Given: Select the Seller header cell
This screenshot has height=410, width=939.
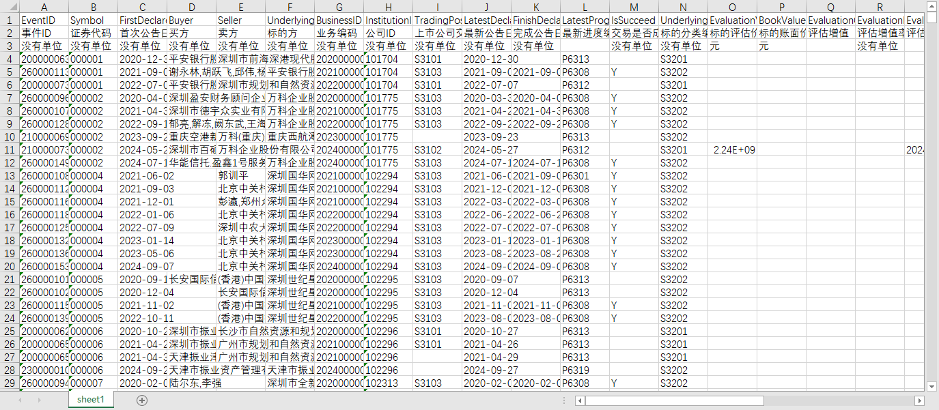Looking at the screenshot, I should coord(240,20).
